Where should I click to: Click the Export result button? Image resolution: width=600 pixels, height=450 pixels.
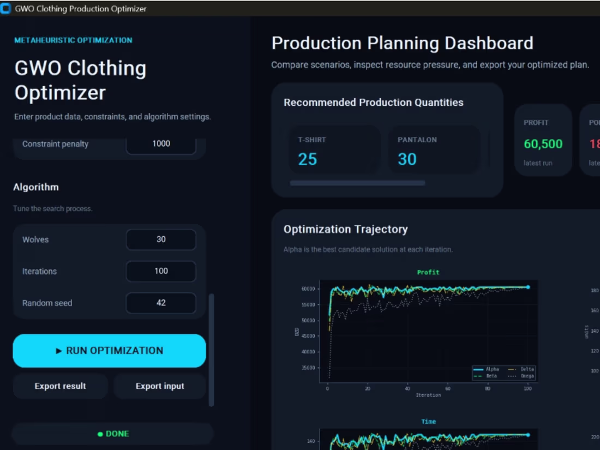click(x=60, y=386)
